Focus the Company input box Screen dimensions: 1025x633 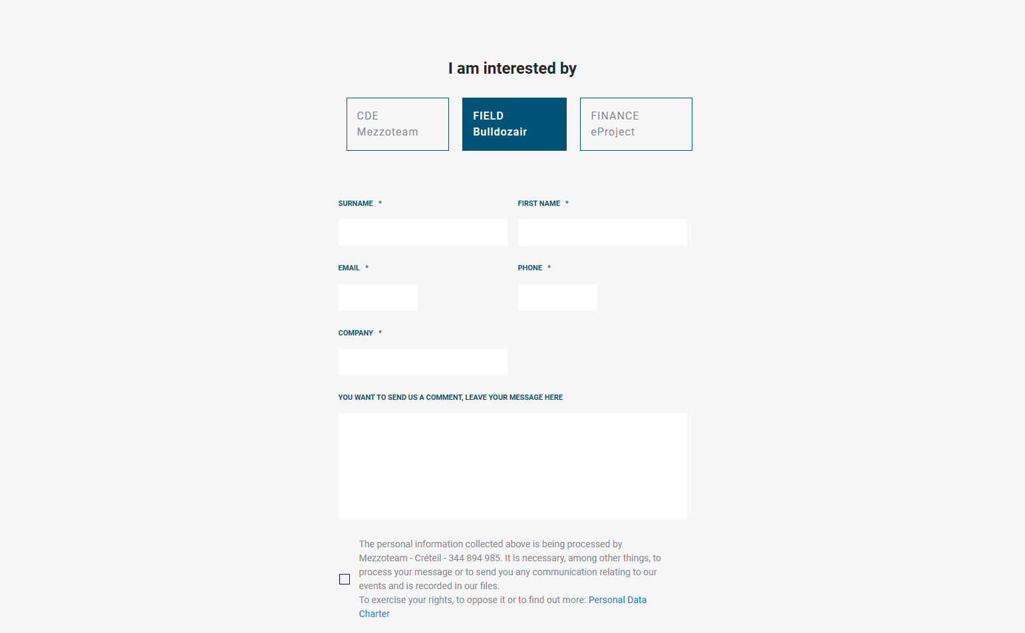pos(422,362)
